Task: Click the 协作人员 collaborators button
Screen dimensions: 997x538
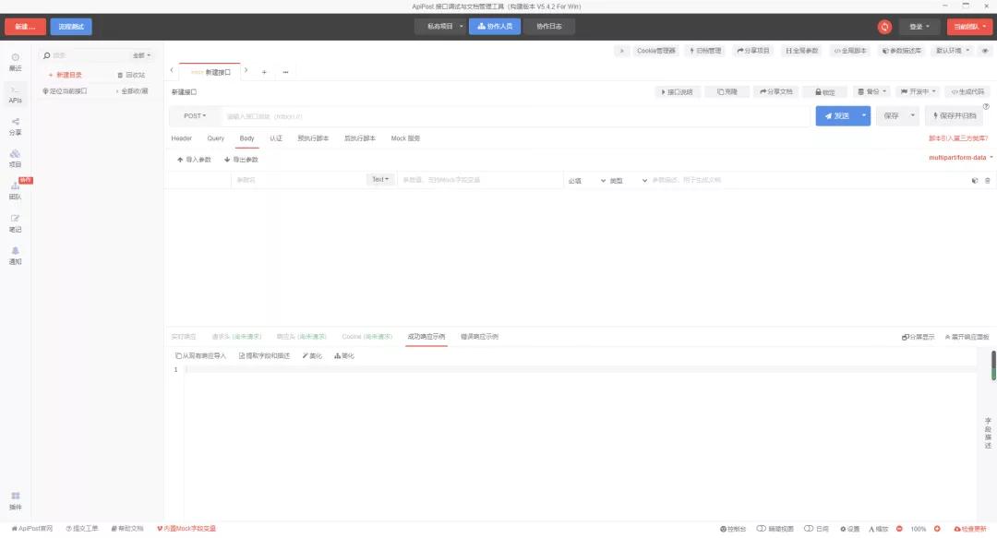Action: pyautogui.click(x=495, y=27)
